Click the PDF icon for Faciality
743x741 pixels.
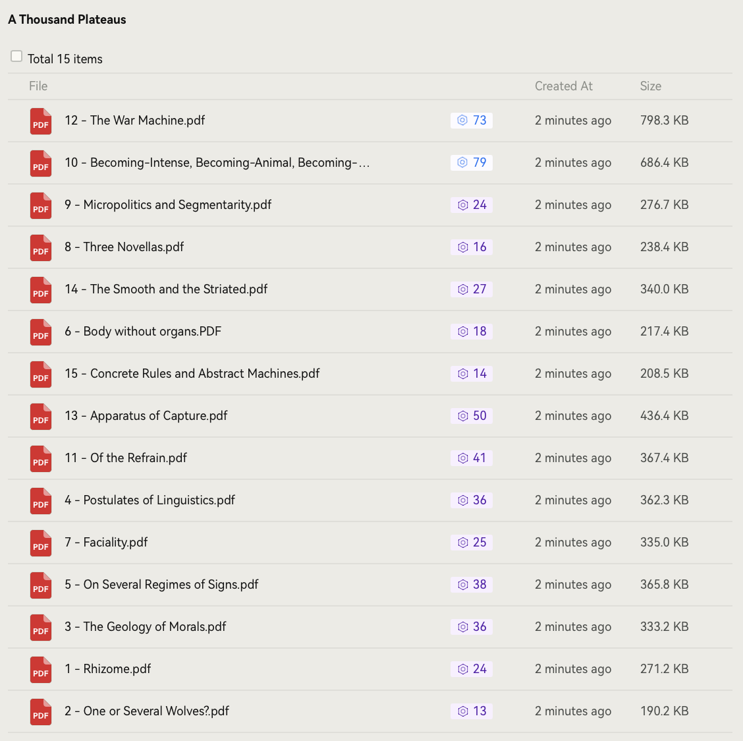tap(41, 543)
